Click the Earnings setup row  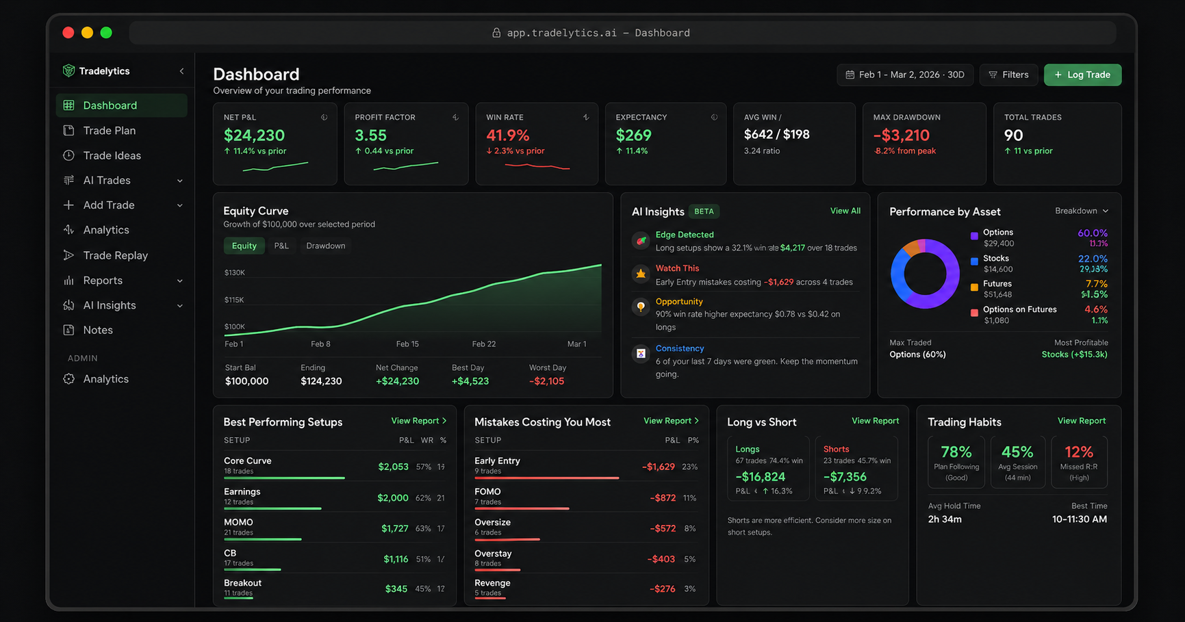pyautogui.click(x=335, y=497)
